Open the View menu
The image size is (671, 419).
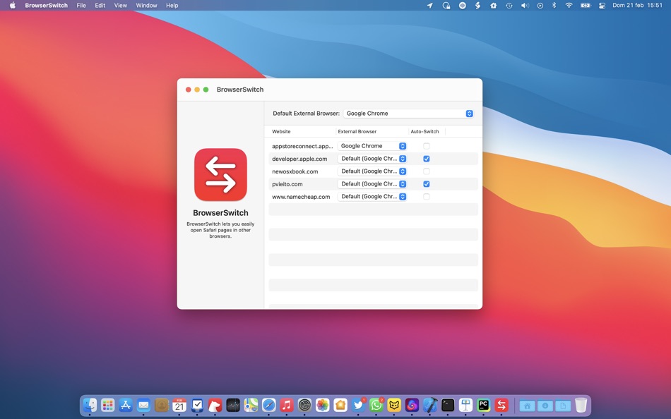point(121,5)
